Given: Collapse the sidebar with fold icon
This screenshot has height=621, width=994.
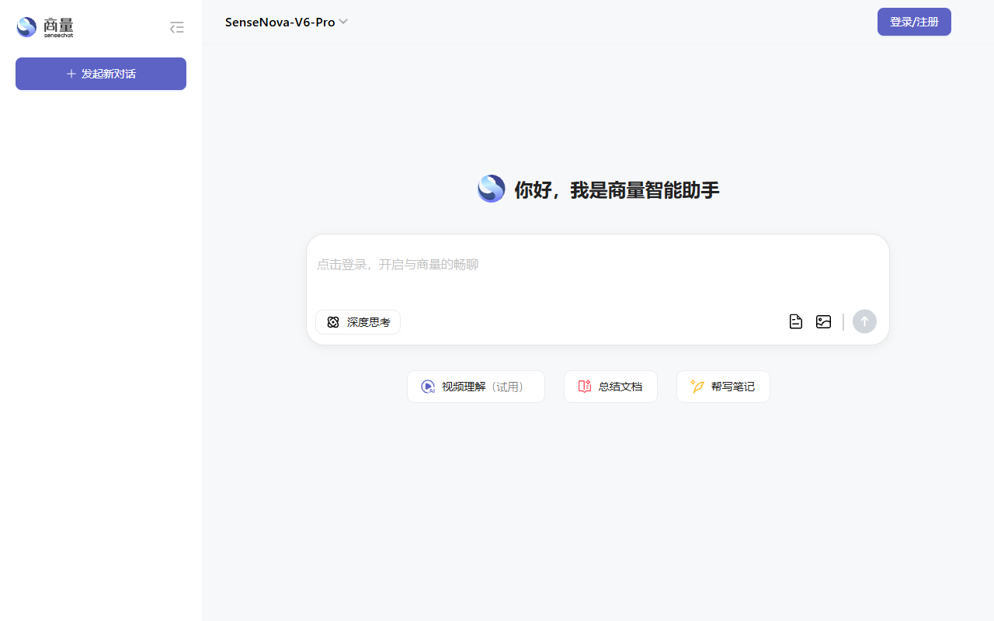Looking at the screenshot, I should (177, 28).
